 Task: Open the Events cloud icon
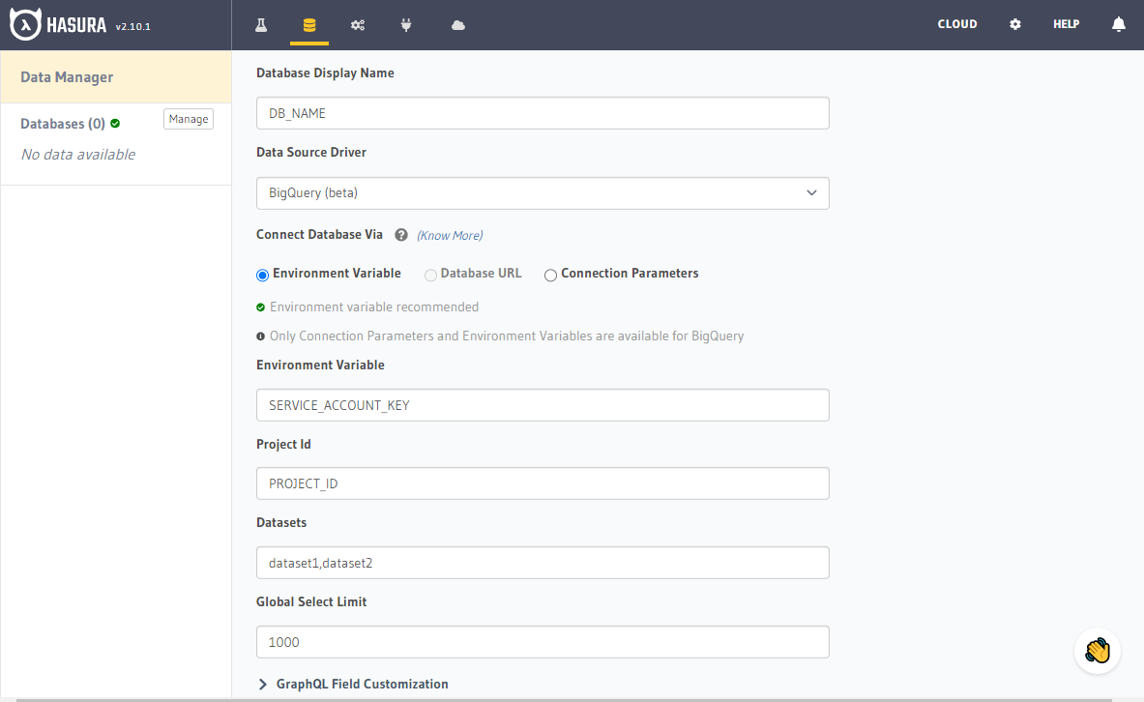pyautogui.click(x=456, y=25)
